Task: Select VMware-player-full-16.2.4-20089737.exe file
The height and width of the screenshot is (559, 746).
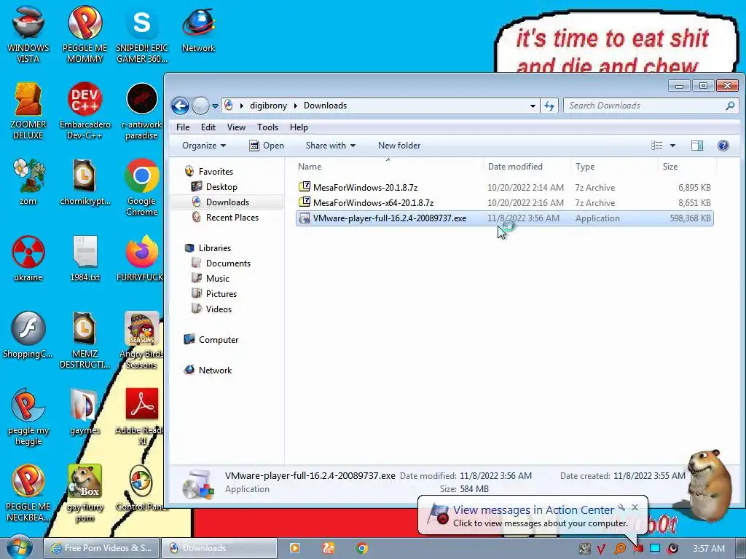Action: (x=504, y=218)
